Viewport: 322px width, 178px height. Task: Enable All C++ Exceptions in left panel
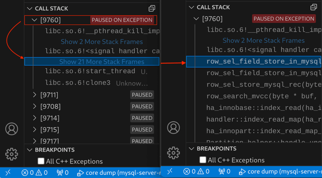[x=41, y=161]
